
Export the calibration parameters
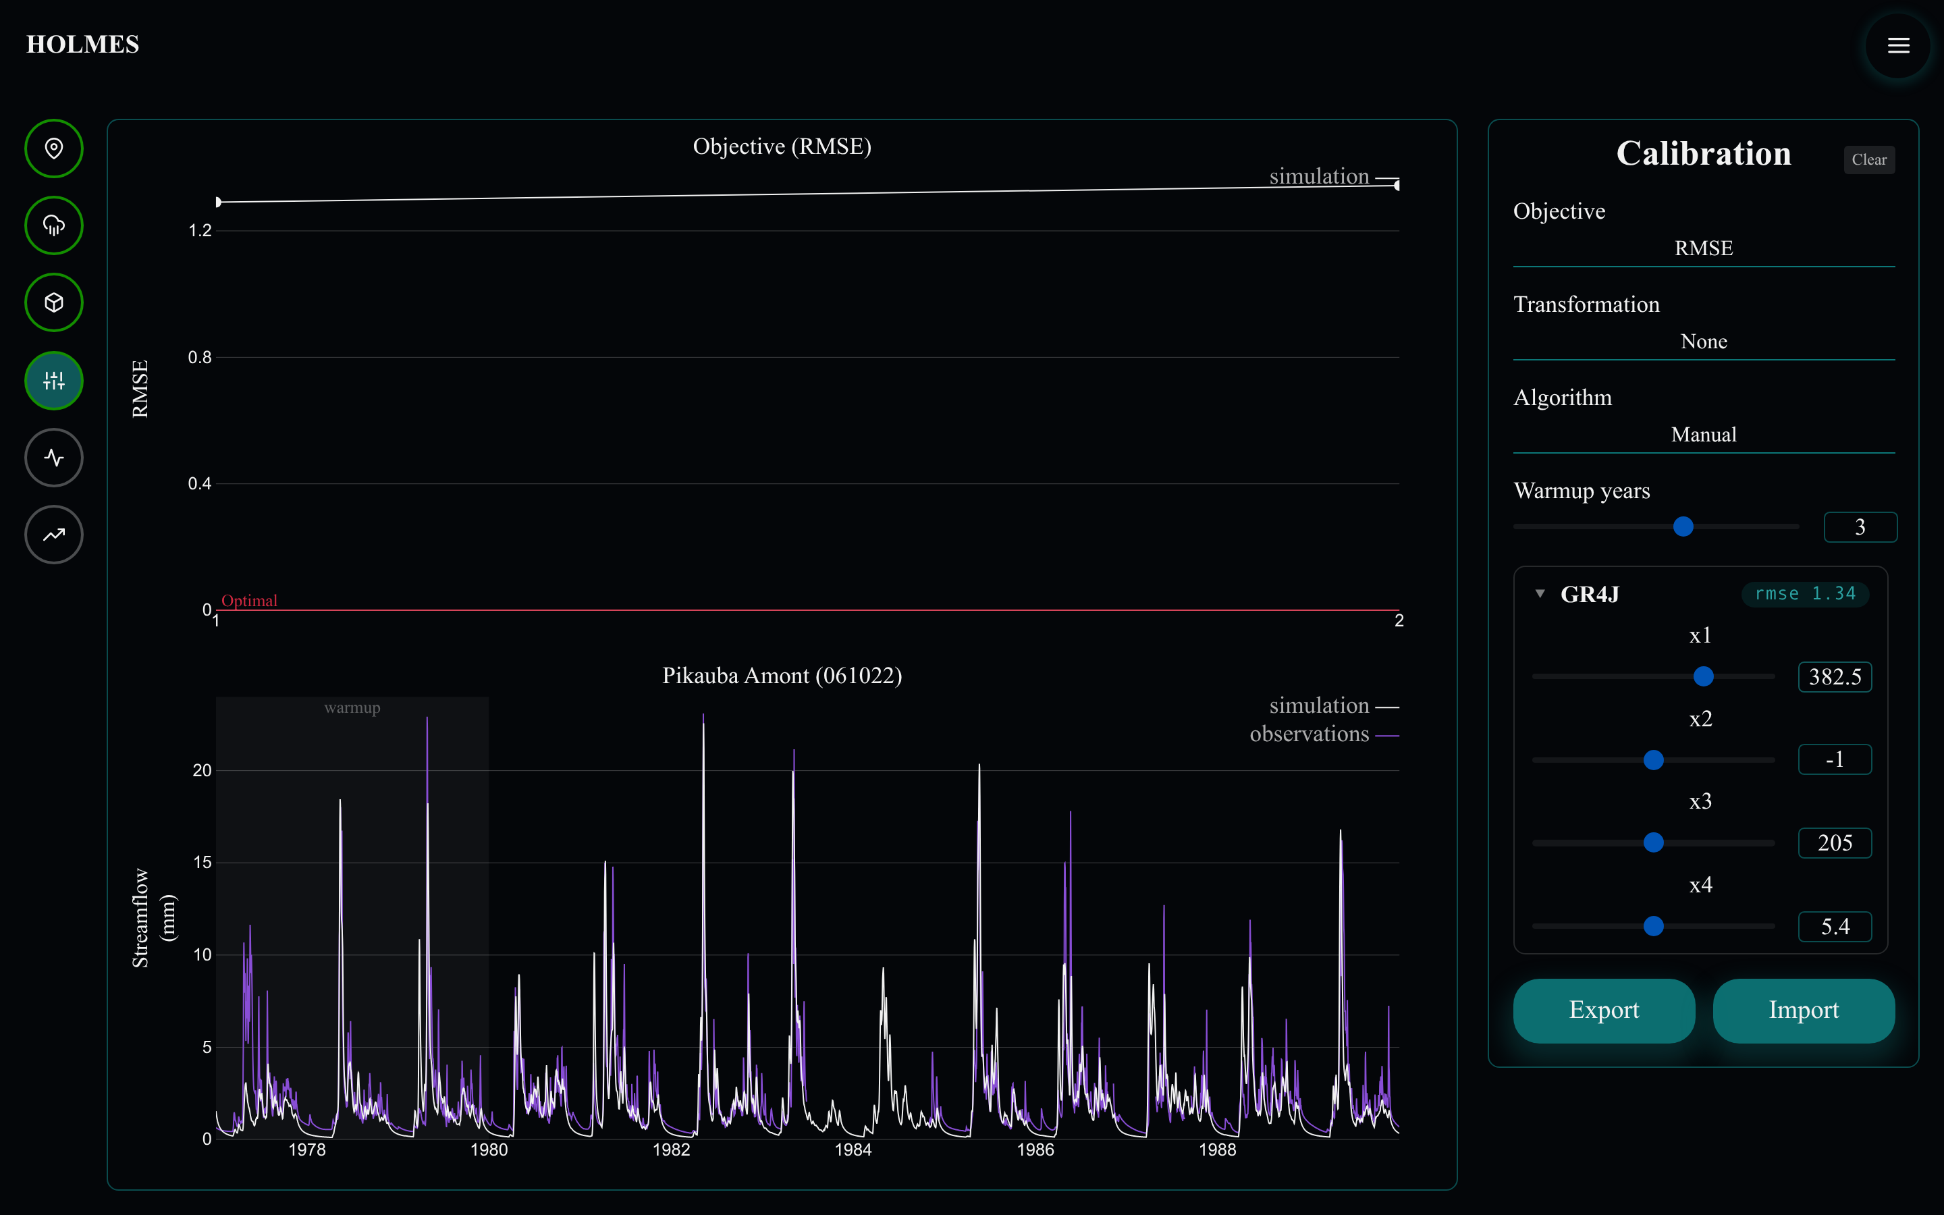[1604, 1010]
